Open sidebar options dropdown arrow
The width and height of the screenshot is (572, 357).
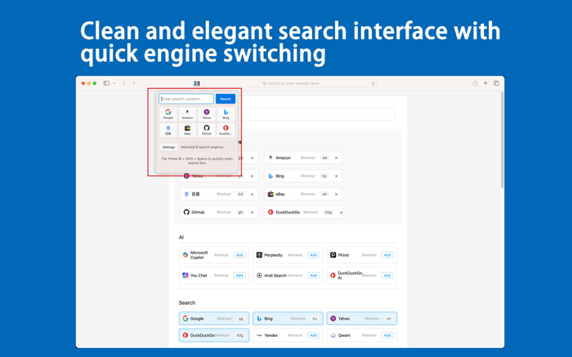tap(114, 83)
